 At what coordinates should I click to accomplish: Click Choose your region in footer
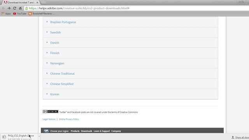coord(60,131)
